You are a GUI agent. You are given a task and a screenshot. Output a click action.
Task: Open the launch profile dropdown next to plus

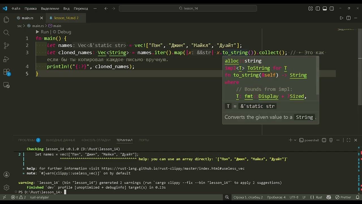coord(295,140)
